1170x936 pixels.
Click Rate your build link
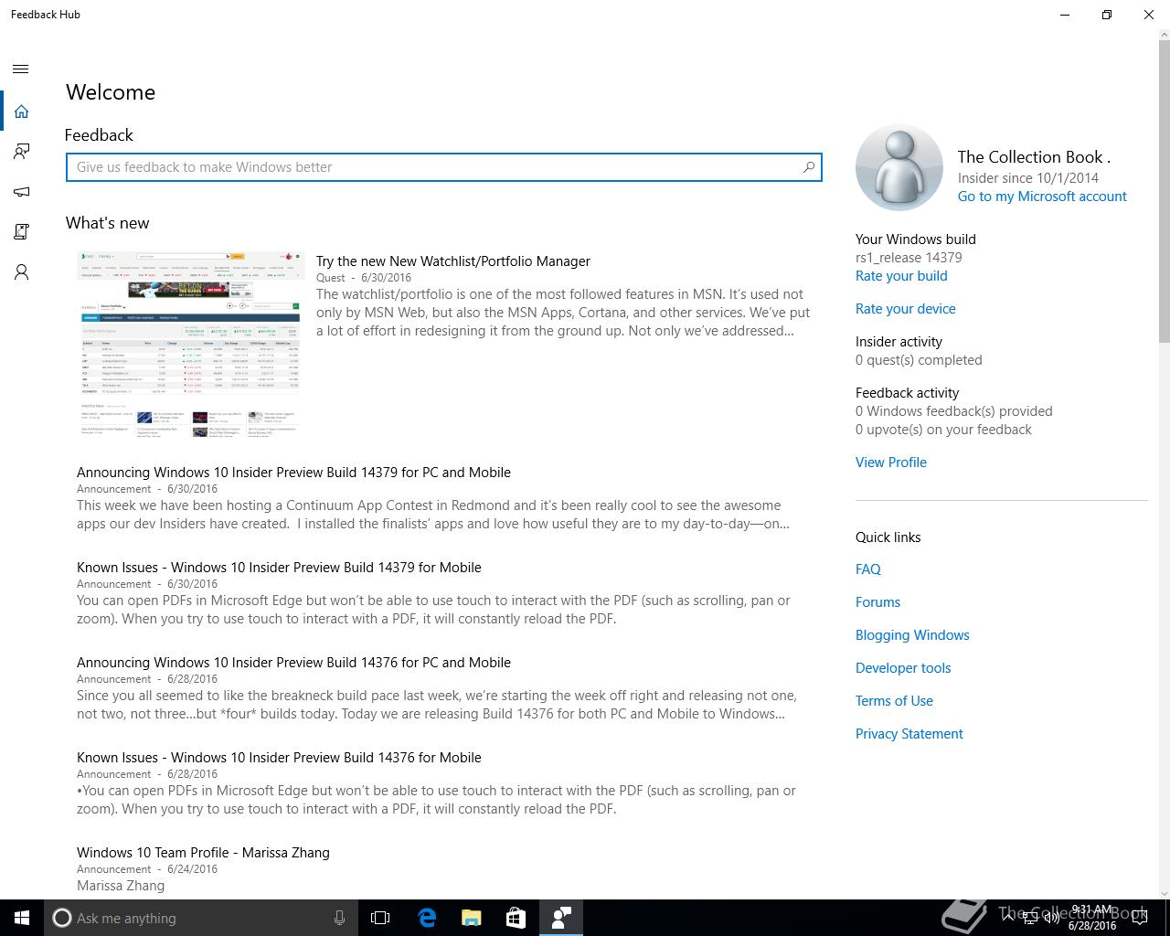[x=901, y=276]
